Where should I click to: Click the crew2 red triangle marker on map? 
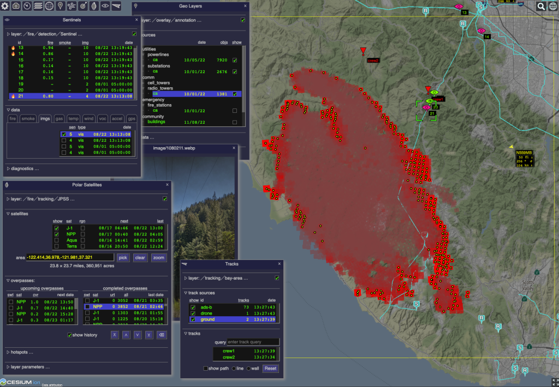pyautogui.click(x=363, y=51)
